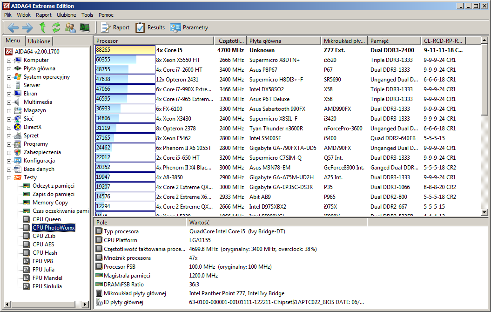Click the green Refresh arrows icon
Image resolution: width=491 pixels, height=312 pixels.
(56, 27)
